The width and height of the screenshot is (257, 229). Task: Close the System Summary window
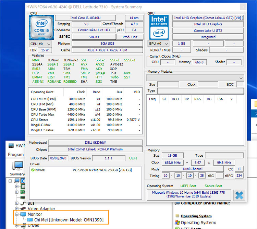click(x=243, y=7)
